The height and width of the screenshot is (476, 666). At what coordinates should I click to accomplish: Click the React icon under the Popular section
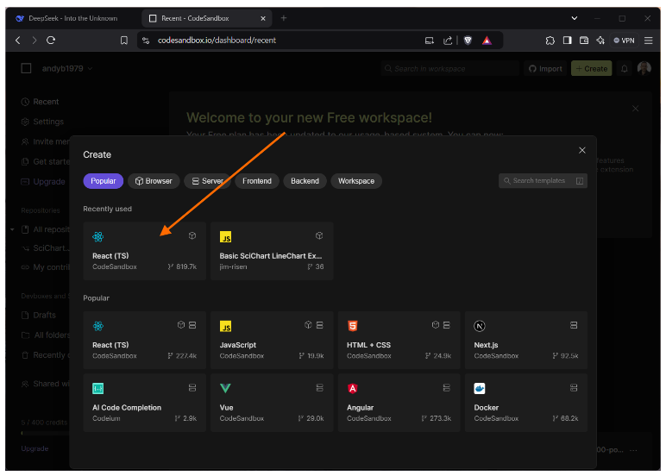(98, 326)
